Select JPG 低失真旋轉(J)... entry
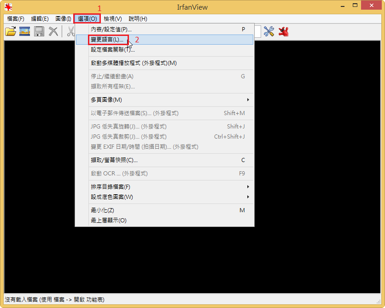The height and width of the screenshot is (308, 385). pos(164,127)
